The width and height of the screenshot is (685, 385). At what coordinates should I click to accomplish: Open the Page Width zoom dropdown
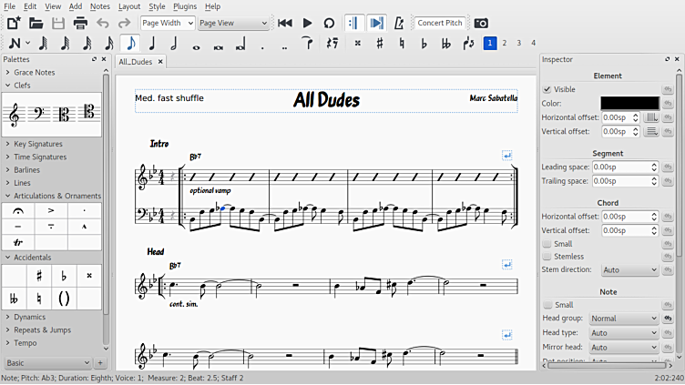click(x=166, y=23)
